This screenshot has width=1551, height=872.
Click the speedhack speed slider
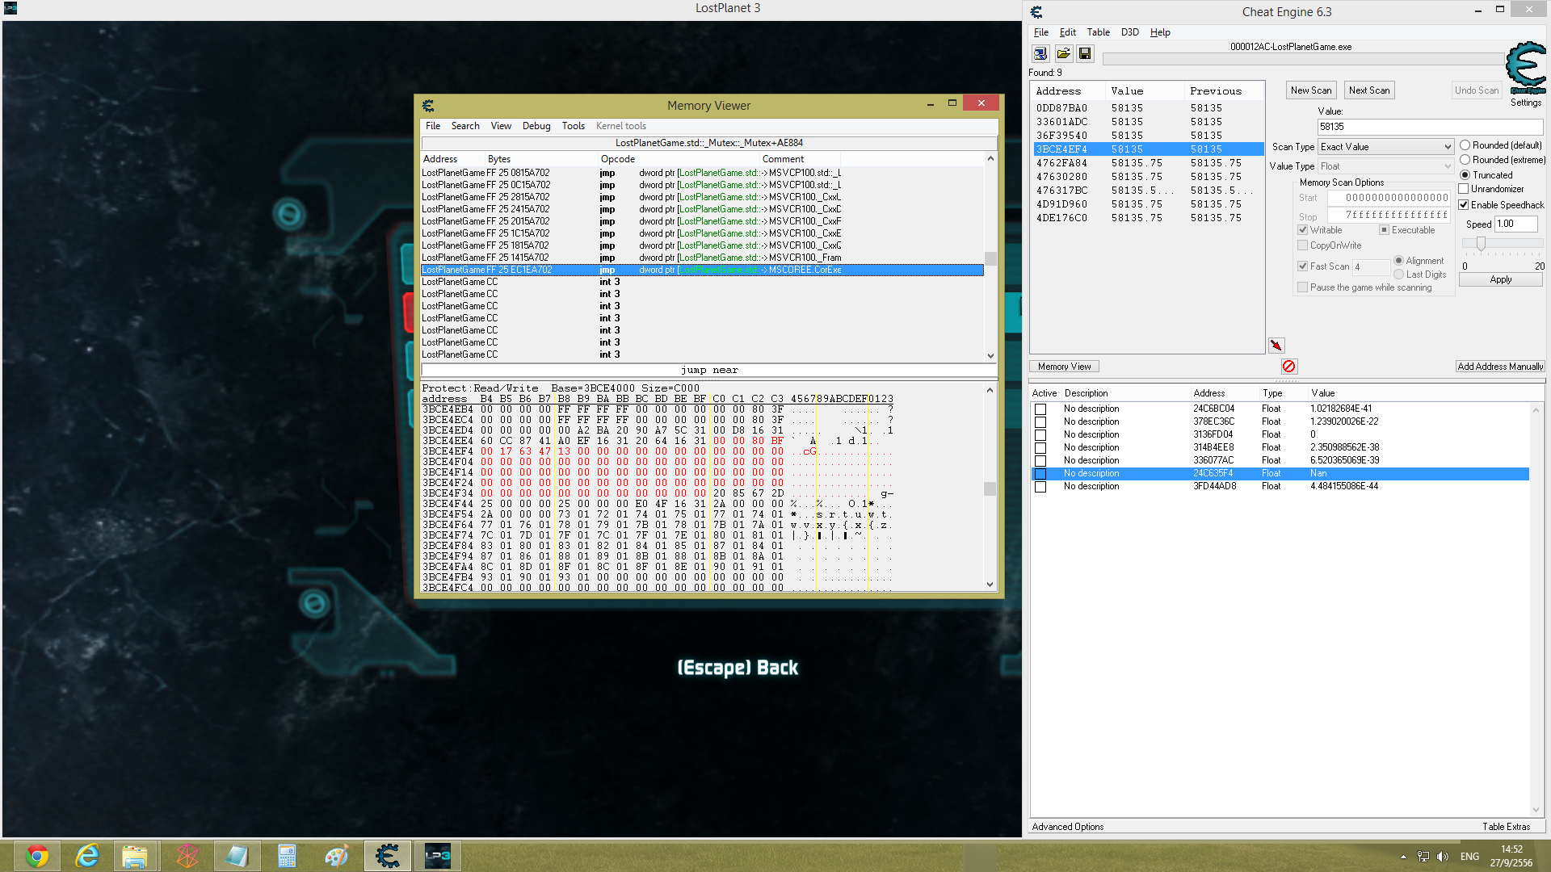coord(1481,243)
